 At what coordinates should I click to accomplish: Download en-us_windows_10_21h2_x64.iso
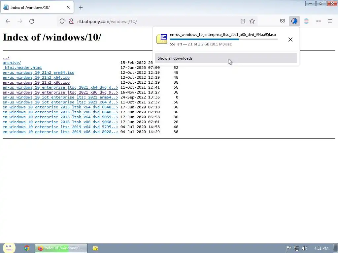[x=36, y=77]
